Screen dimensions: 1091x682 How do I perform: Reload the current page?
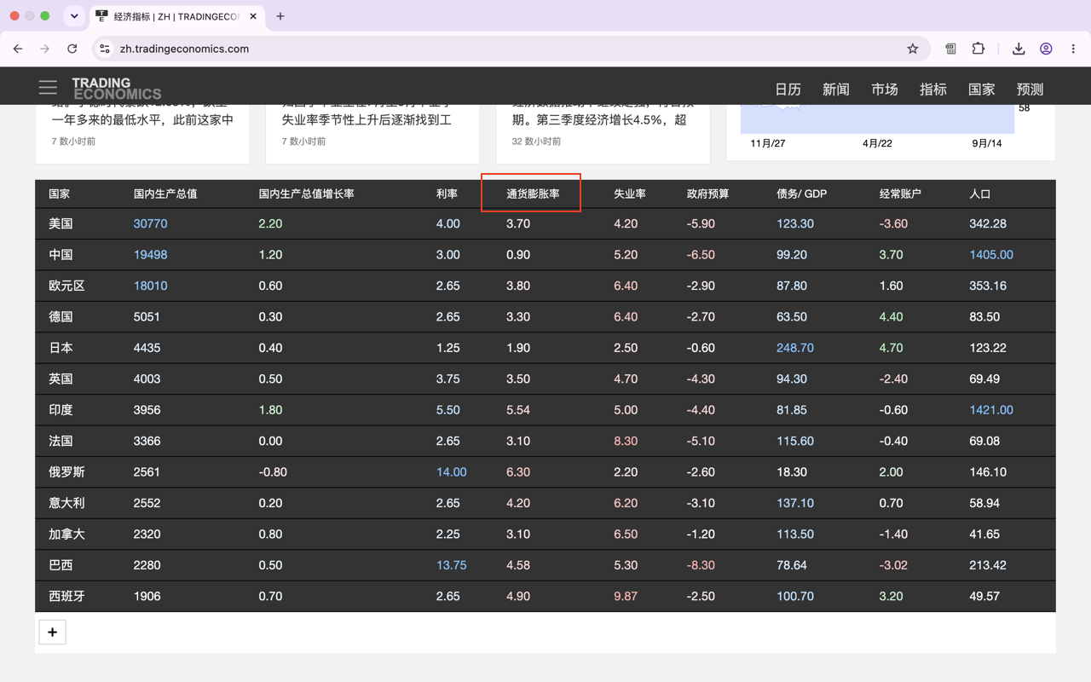(72, 49)
